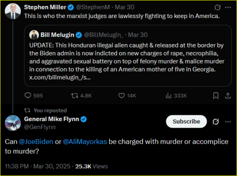Open Stephen Miller's profile picture
Viewport: 237px width, 176px height.
(x=13, y=11)
